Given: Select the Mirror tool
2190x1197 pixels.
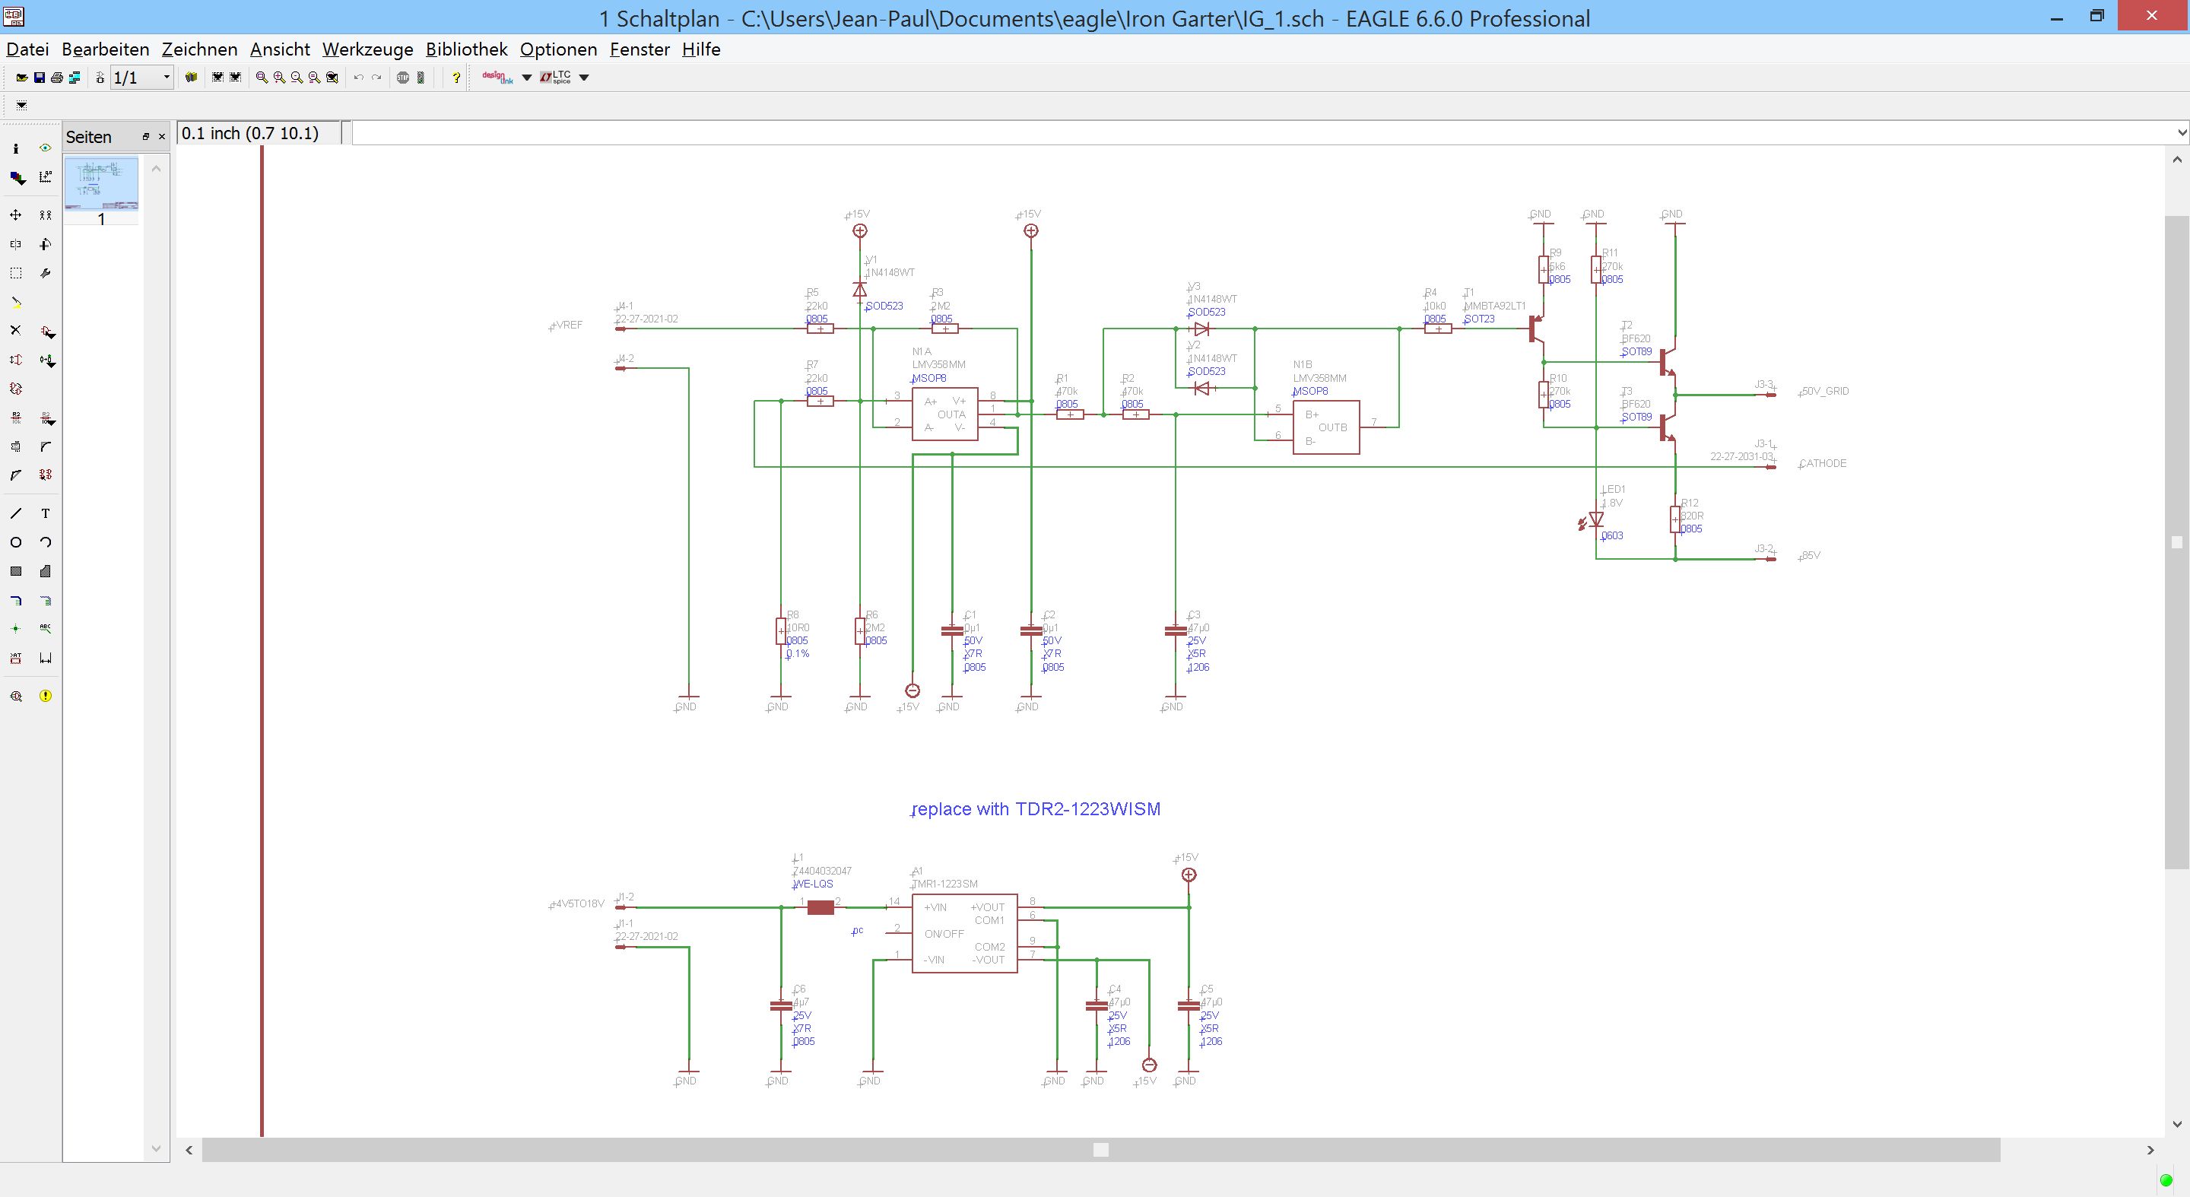Looking at the screenshot, I should coord(16,244).
